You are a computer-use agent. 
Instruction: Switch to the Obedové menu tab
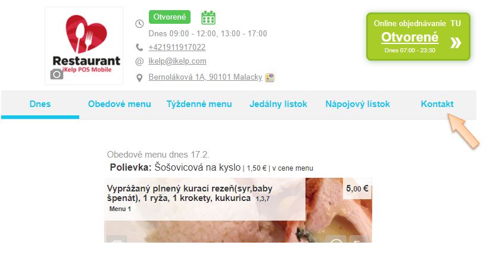(119, 105)
